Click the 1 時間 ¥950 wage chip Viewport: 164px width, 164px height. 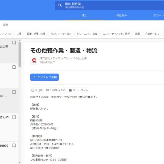pos(56,90)
